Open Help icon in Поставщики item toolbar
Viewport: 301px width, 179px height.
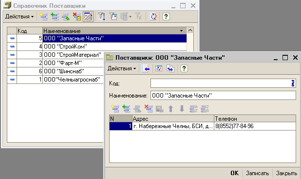pos(184,68)
